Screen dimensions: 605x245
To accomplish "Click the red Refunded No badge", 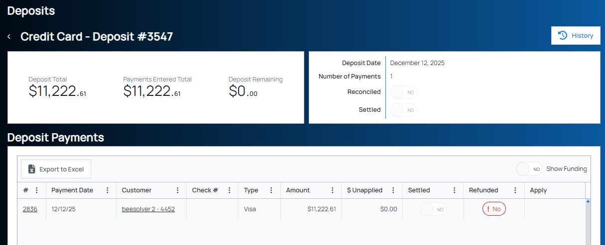I will coord(494,209).
